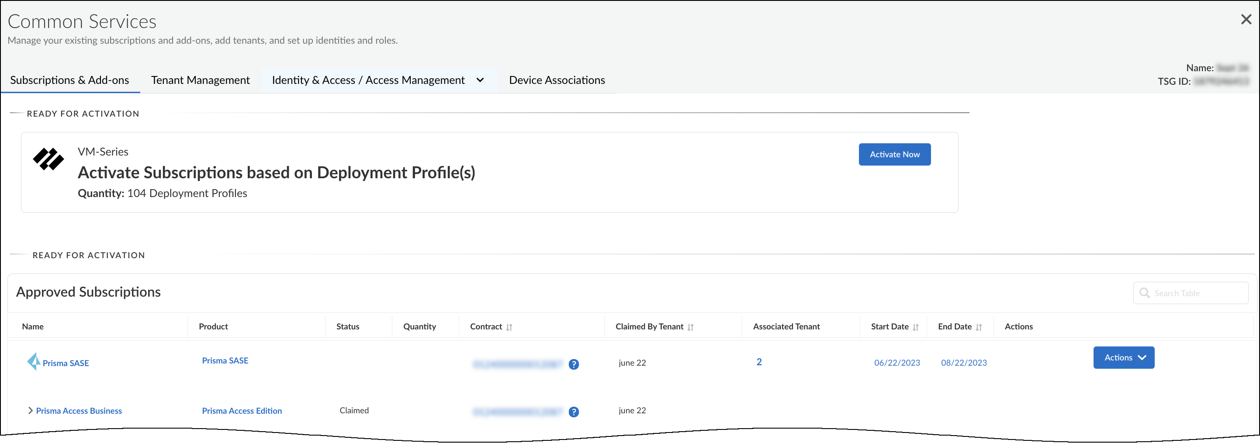Click the Prisma SASE product logo icon
1260x443 pixels.
[x=33, y=362]
